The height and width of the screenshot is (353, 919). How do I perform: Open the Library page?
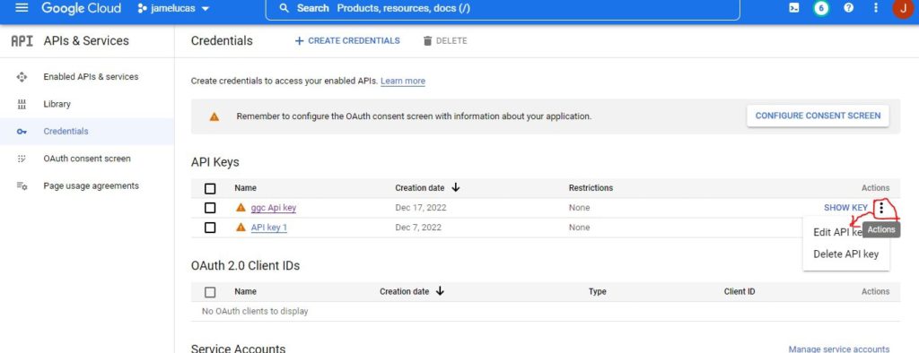57,104
